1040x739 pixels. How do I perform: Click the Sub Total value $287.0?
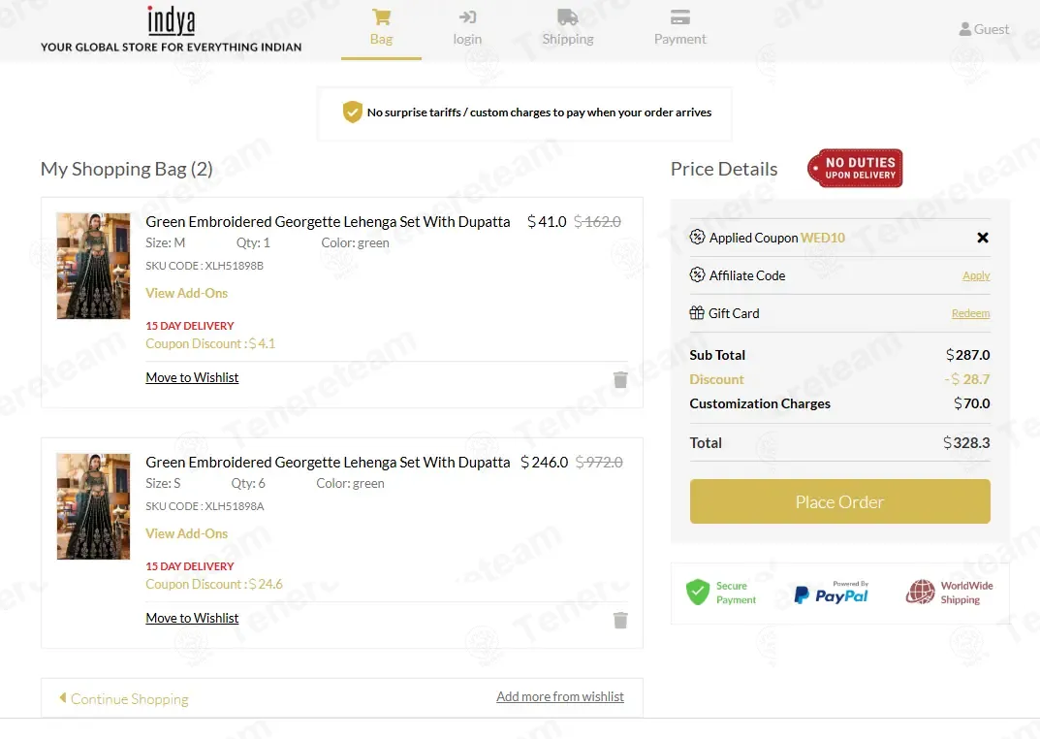967,355
